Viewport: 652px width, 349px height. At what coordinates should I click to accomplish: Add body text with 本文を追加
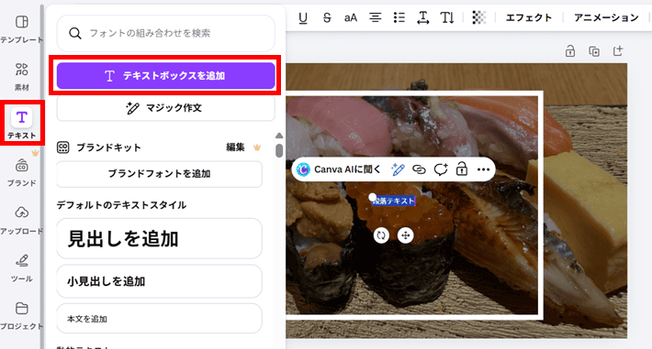coord(159,319)
